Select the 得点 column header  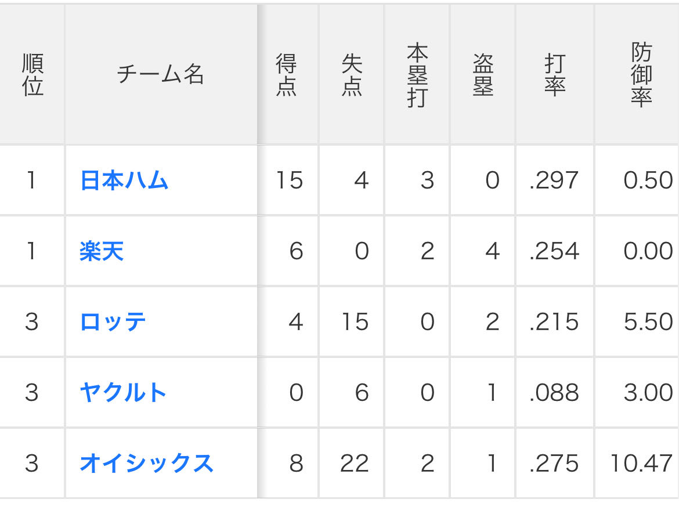click(x=286, y=75)
